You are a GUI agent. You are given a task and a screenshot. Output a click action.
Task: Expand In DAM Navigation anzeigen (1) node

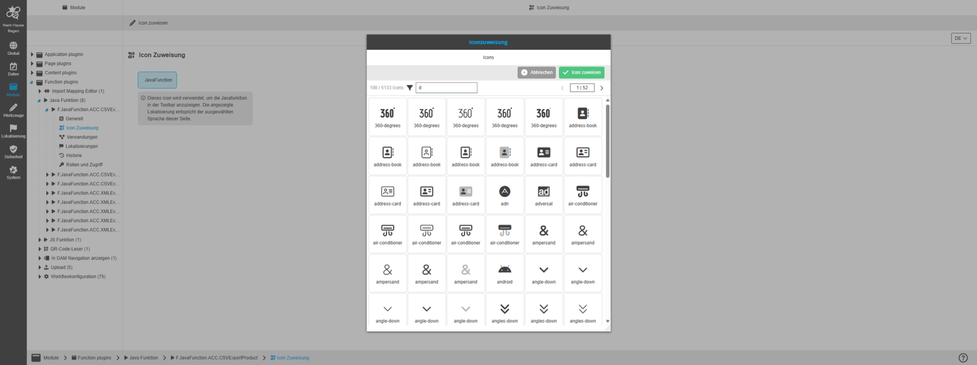pyautogui.click(x=40, y=258)
